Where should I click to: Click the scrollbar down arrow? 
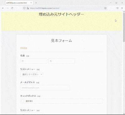coord(124,113)
